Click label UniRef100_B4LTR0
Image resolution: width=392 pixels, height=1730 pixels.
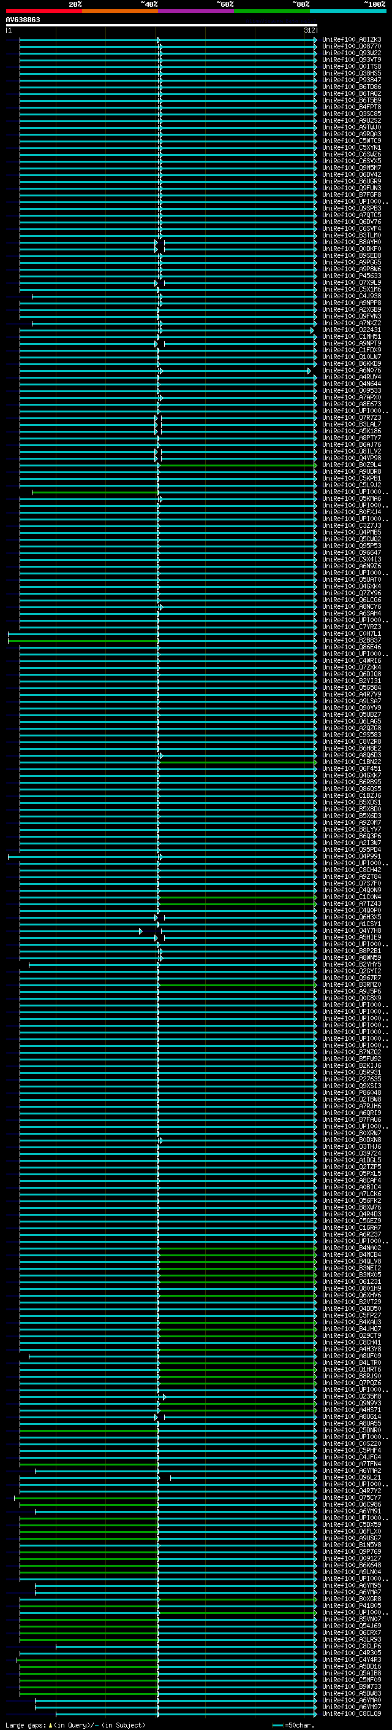pyautogui.click(x=352, y=1362)
